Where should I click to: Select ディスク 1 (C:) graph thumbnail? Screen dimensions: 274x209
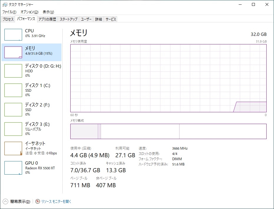tap(13, 90)
